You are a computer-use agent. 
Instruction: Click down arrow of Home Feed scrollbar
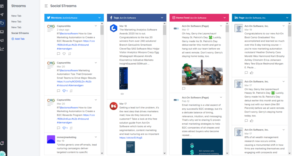pyautogui.click(x=227, y=153)
